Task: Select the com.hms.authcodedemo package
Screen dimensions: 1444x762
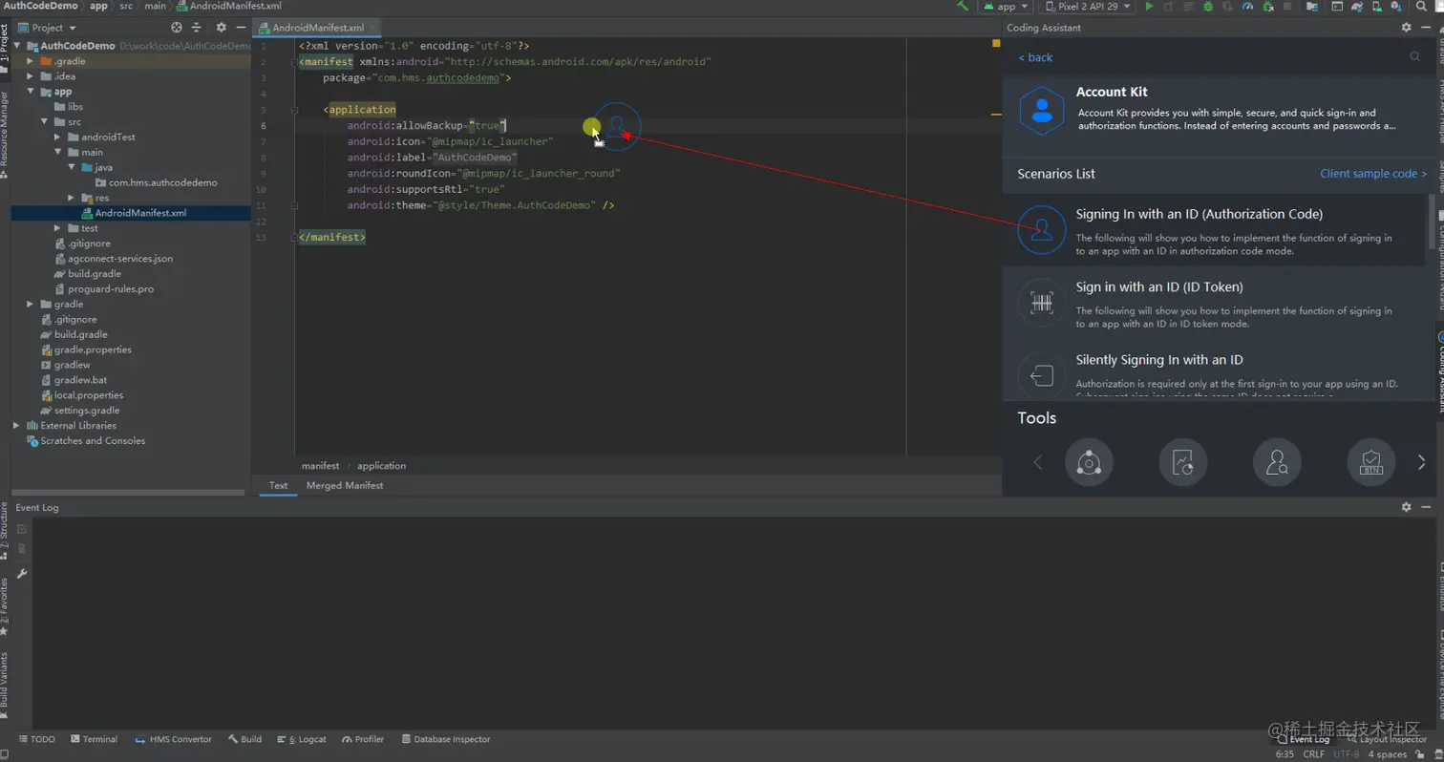Action: (x=157, y=182)
